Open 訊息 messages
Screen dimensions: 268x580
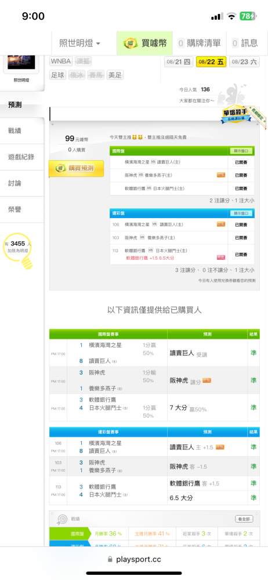coord(245,43)
